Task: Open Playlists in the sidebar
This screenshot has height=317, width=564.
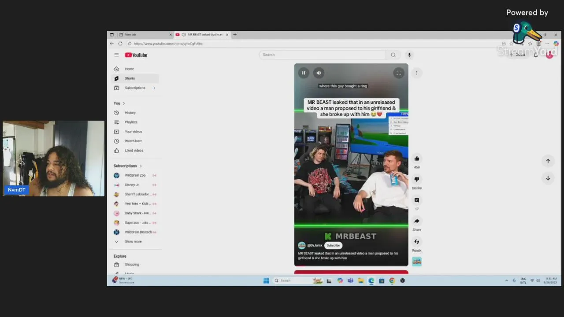Action: pos(135,122)
